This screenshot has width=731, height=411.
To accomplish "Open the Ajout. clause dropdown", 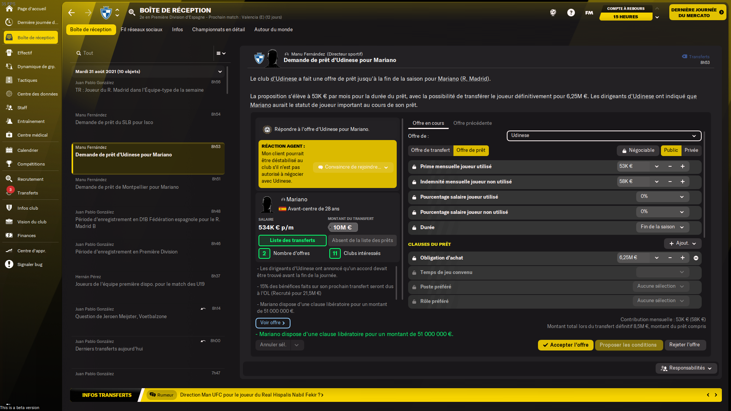I will coord(683,243).
